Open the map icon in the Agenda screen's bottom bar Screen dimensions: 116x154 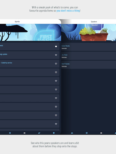(x=10, y=133)
